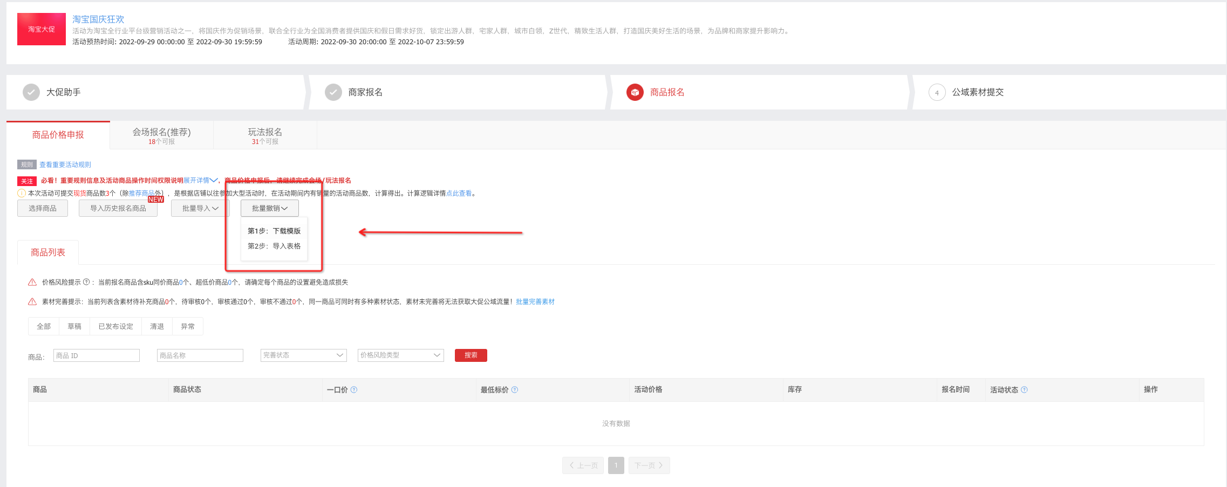Focus the 商品名称 input field
Image resolution: width=1227 pixels, height=487 pixels.
point(200,355)
